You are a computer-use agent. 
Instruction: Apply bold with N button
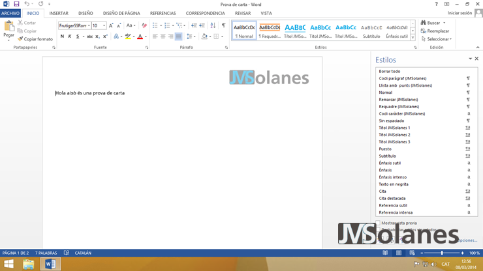point(62,36)
